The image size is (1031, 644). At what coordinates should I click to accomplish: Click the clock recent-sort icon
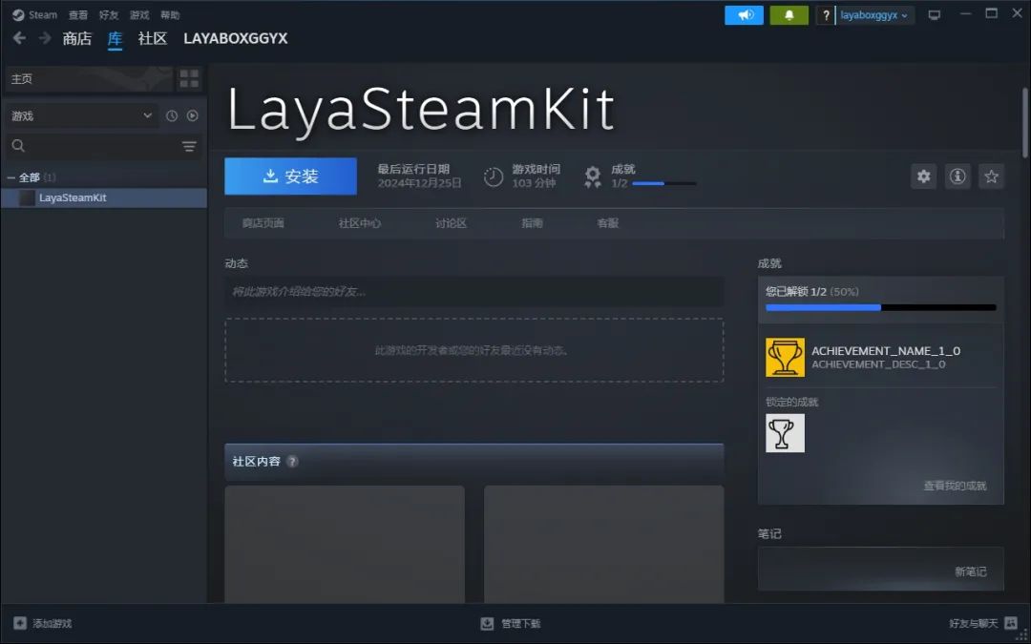172,115
